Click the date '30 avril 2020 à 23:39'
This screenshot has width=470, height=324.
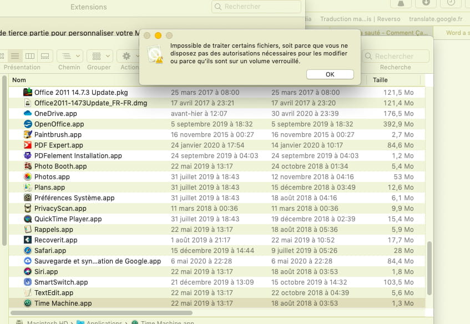click(x=305, y=114)
